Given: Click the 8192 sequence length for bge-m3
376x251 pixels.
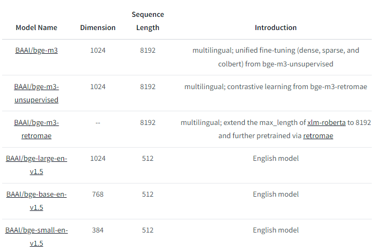Looking at the screenshot, I should tap(148, 51).
